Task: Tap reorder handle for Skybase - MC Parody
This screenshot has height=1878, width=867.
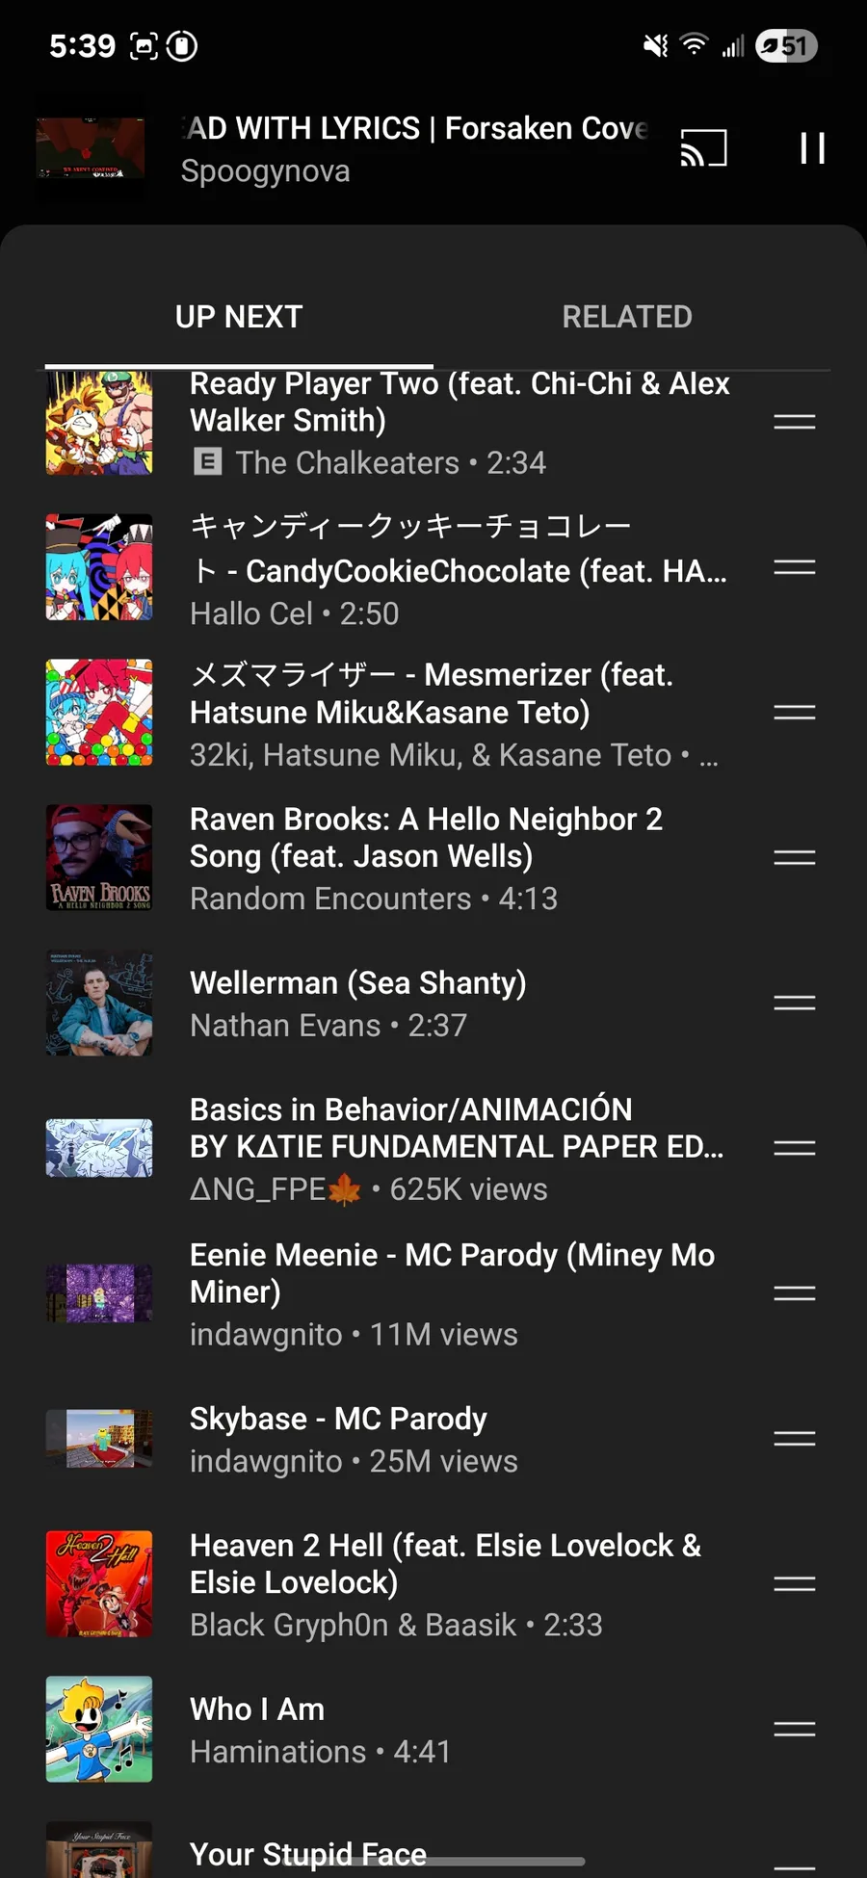Action: [x=795, y=1439]
